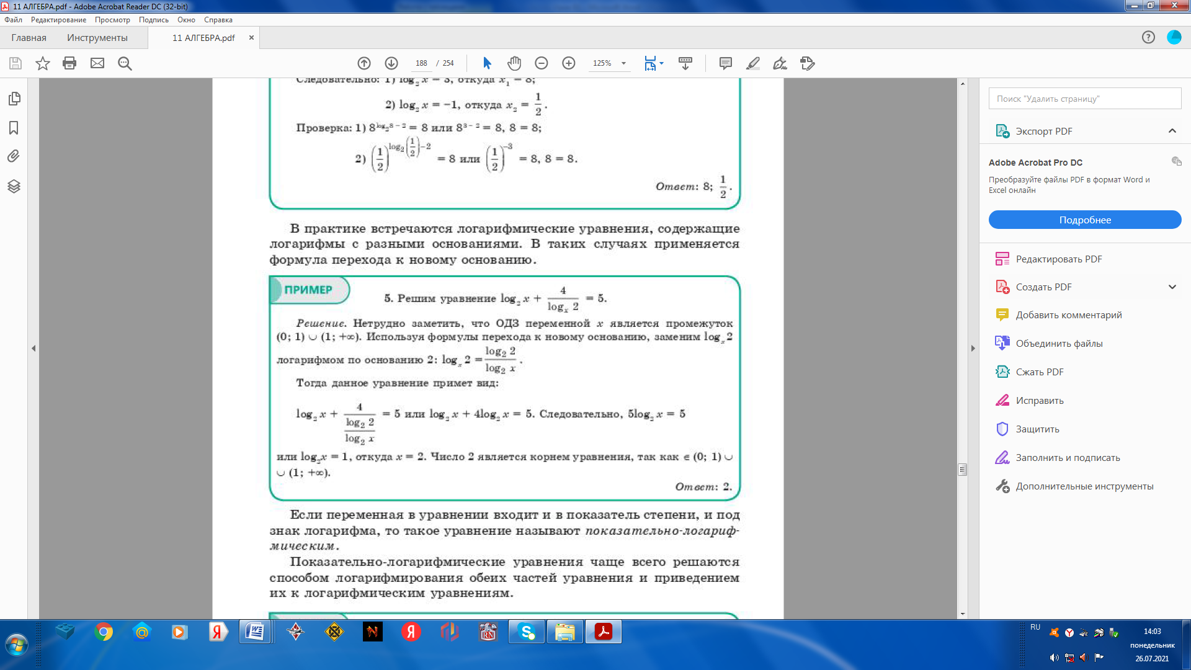Open the Просмотр menu

click(x=112, y=20)
